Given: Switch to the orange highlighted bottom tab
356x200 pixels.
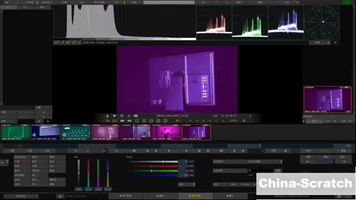Looking at the screenshot, I should (195, 196).
